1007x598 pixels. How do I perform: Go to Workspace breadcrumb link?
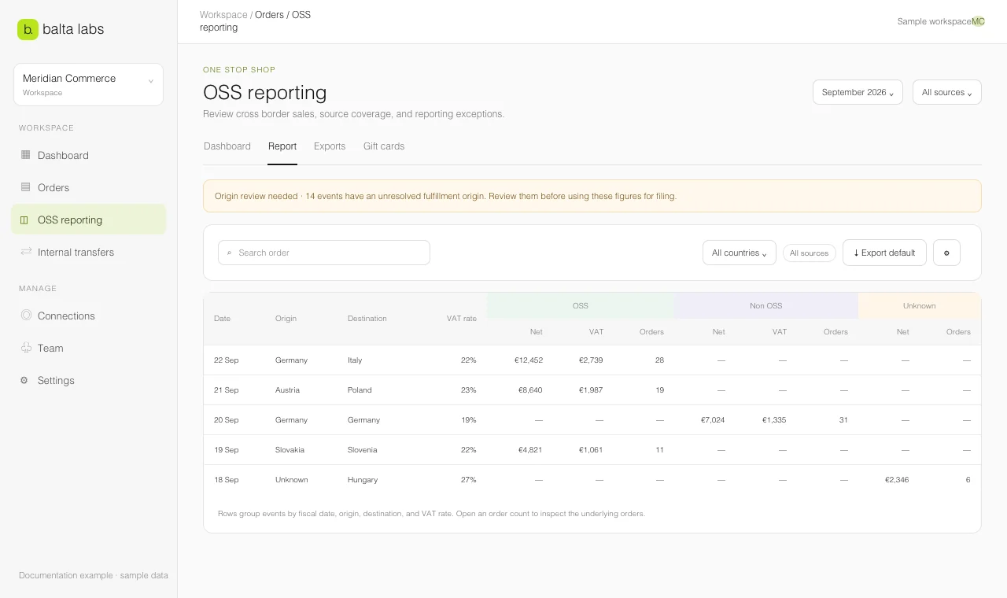click(223, 15)
